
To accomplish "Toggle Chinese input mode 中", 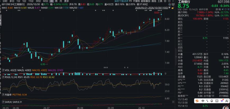I will pos(203,101).
